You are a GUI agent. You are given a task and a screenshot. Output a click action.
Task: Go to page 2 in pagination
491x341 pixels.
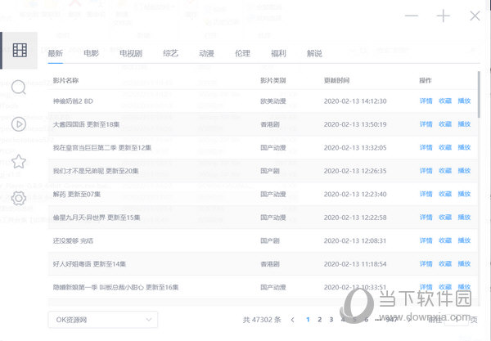[x=320, y=320]
